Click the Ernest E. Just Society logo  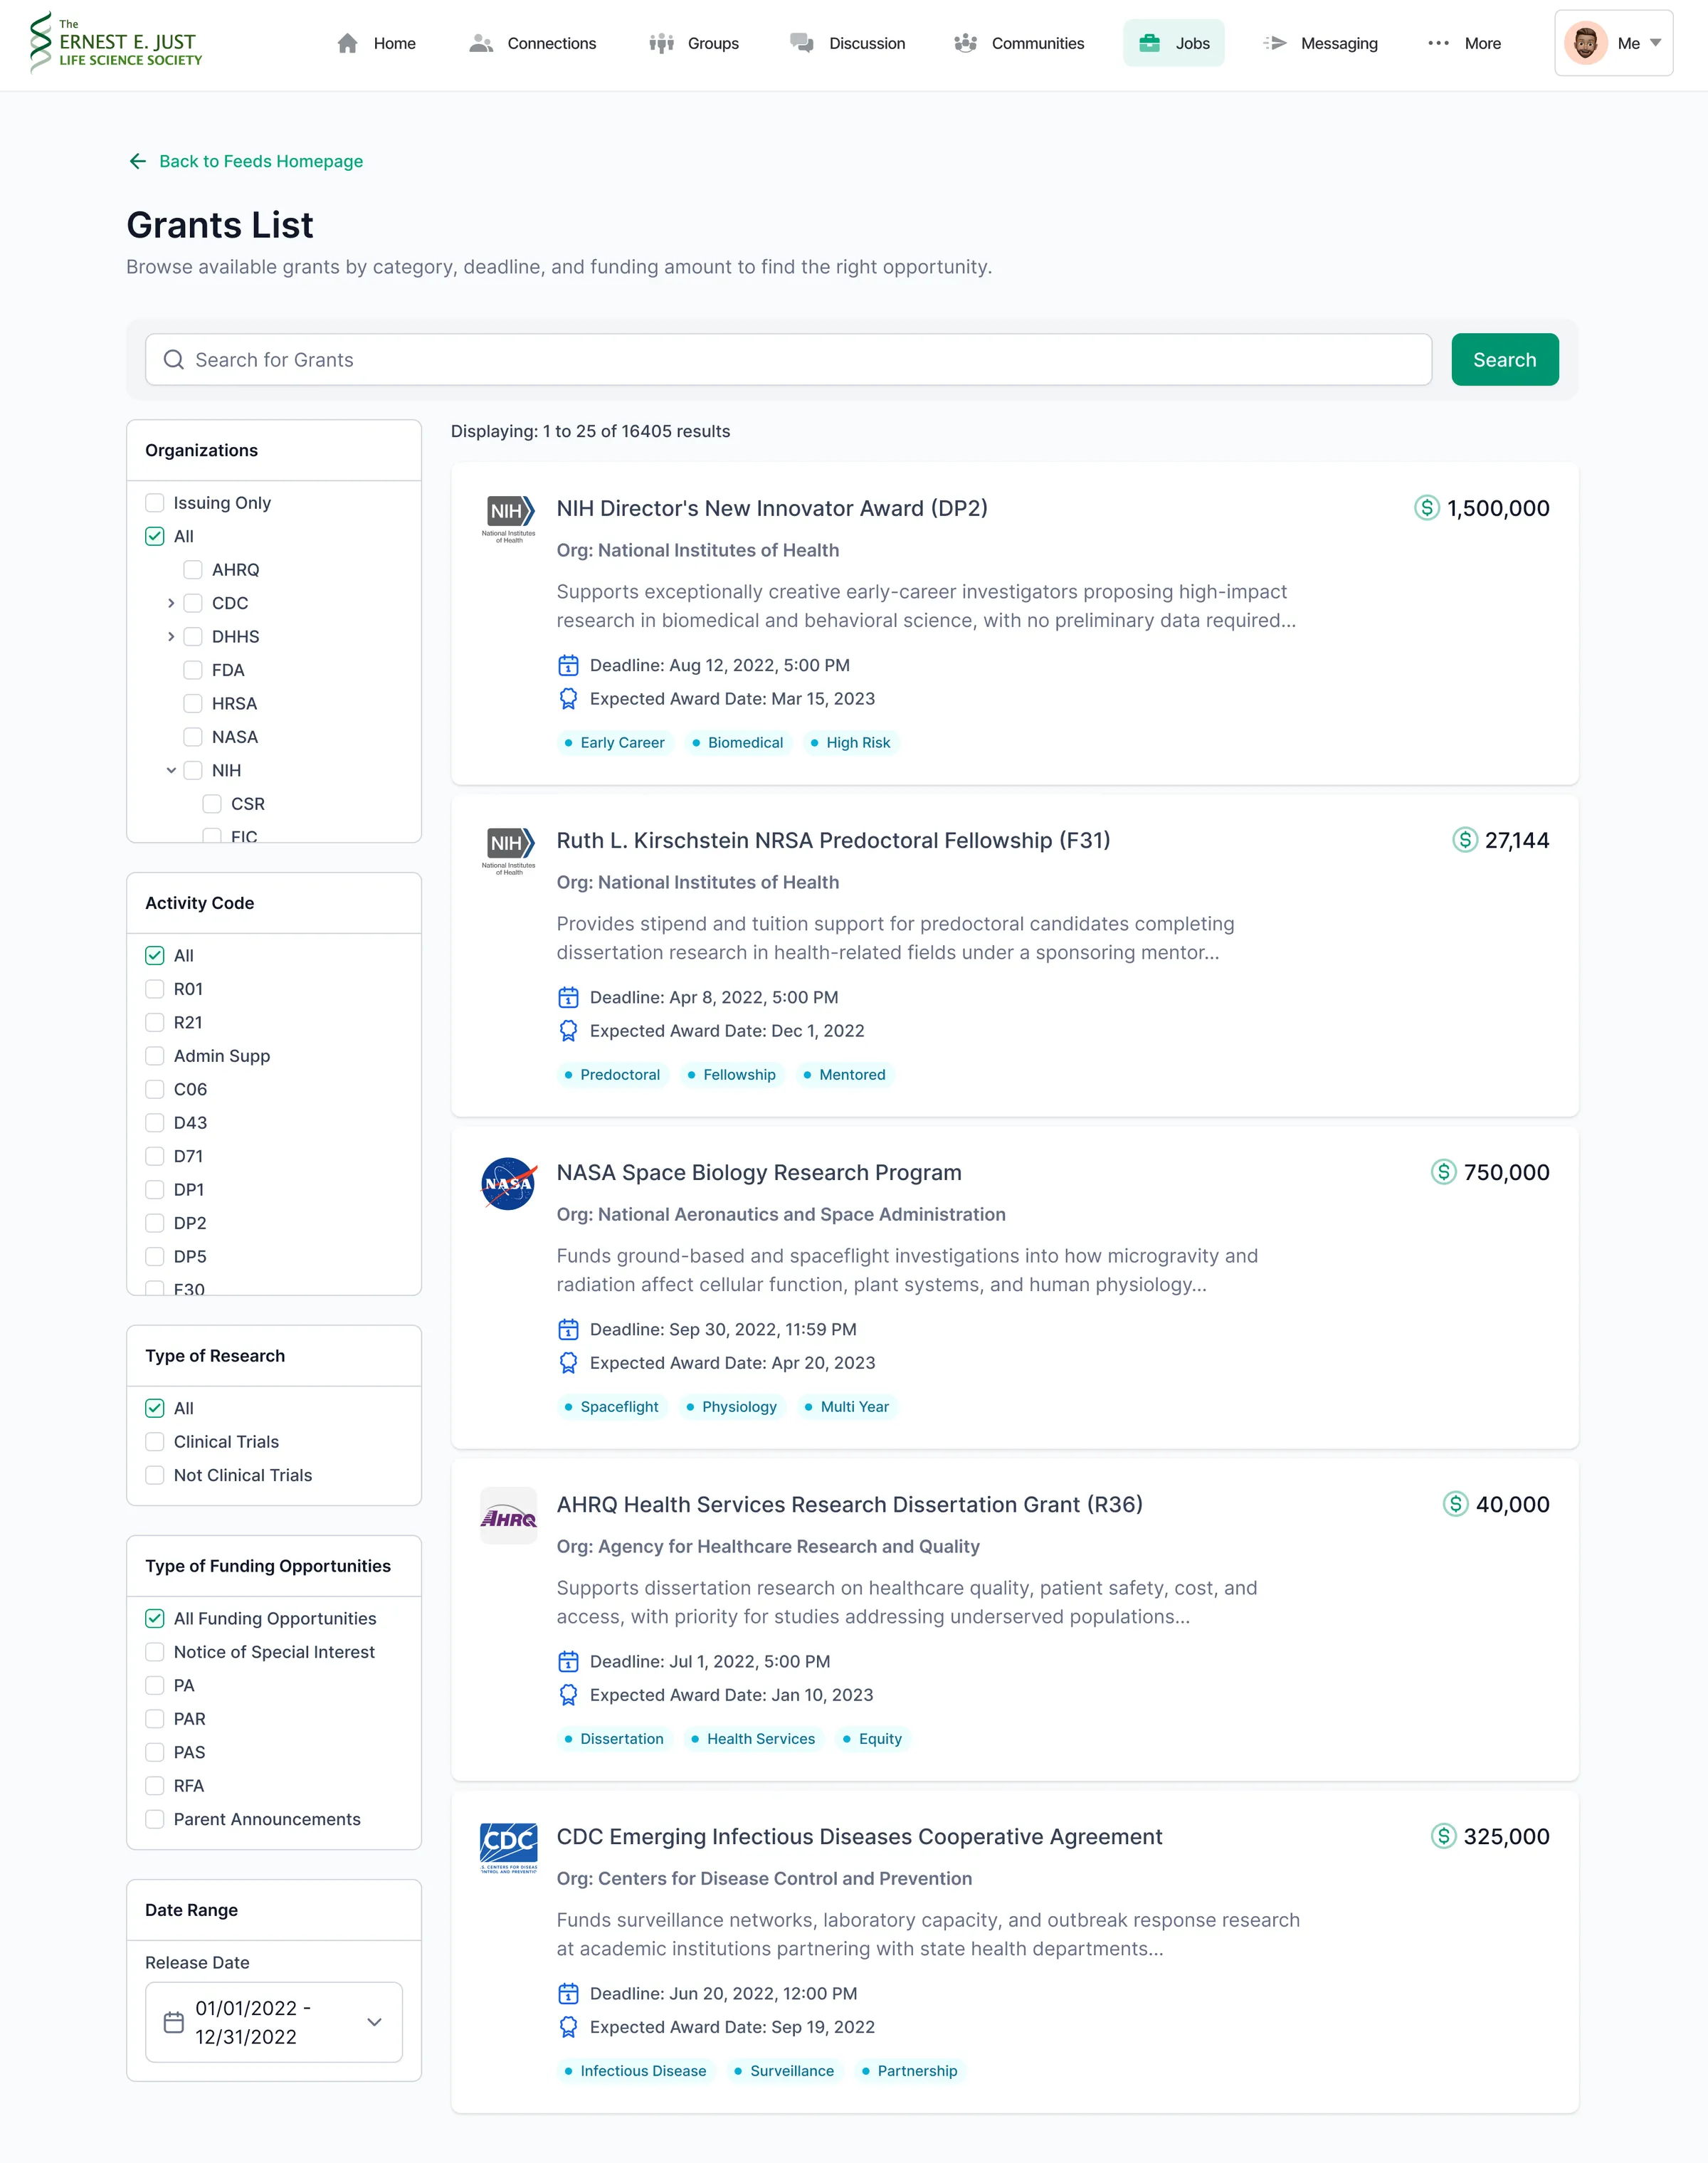pyautogui.click(x=116, y=43)
